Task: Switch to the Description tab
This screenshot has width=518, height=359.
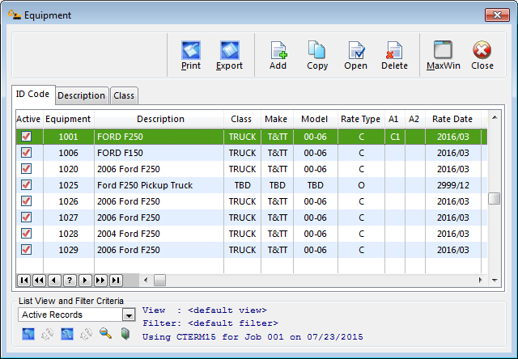Action: point(82,95)
